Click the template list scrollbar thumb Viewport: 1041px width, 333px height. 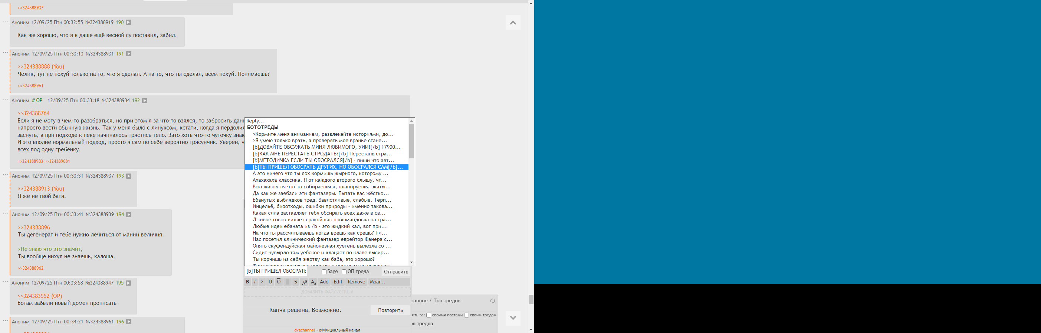coord(412,141)
